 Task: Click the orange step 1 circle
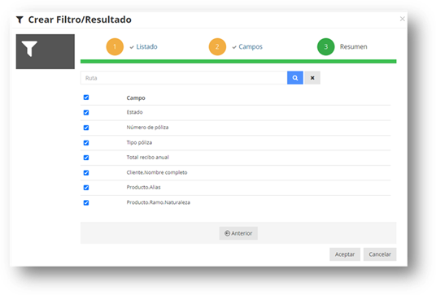(115, 46)
